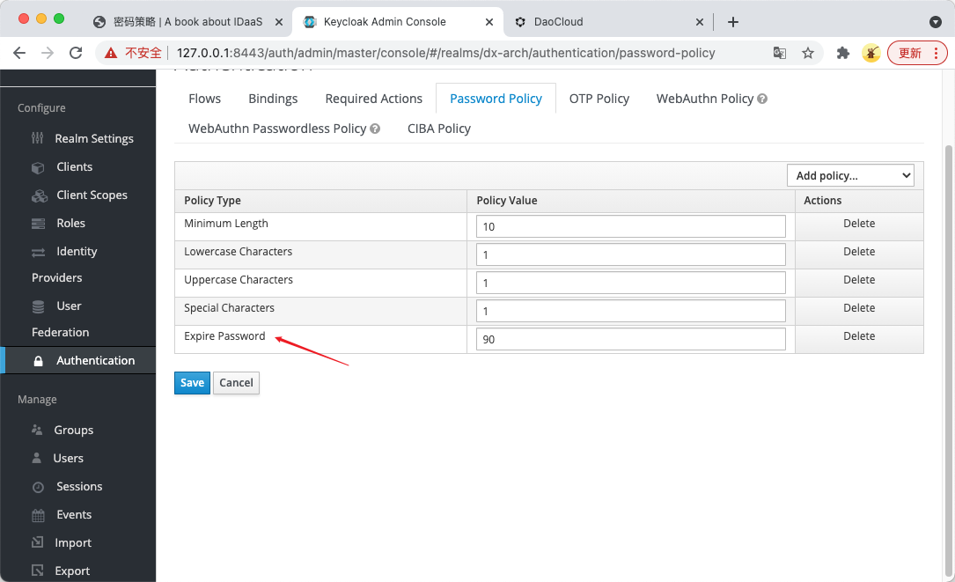
Task: Close the Keycloak Admin Console tab
Action: (x=489, y=22)
